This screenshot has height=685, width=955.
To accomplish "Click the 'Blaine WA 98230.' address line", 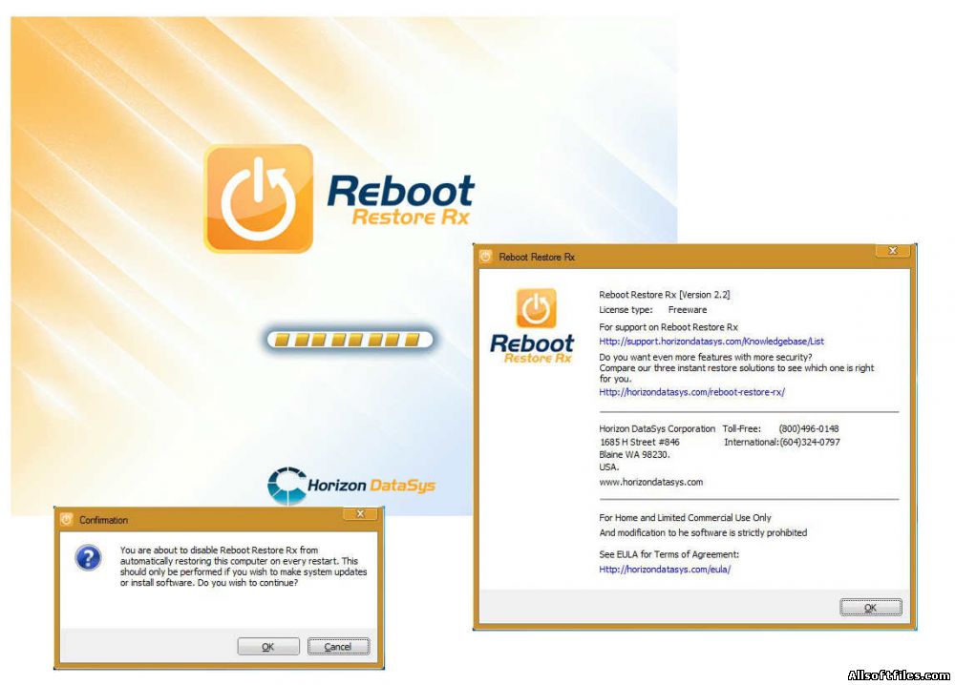I will [634, 454].
